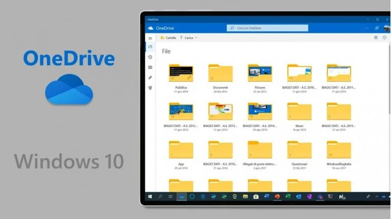Screen dimensions: 391x219
Task: Open the Shared items sidebar icon
Action: 150,77
